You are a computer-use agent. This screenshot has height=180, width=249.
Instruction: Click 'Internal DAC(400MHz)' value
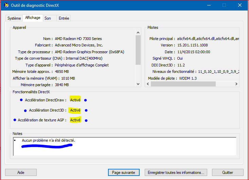pos(84,58)
